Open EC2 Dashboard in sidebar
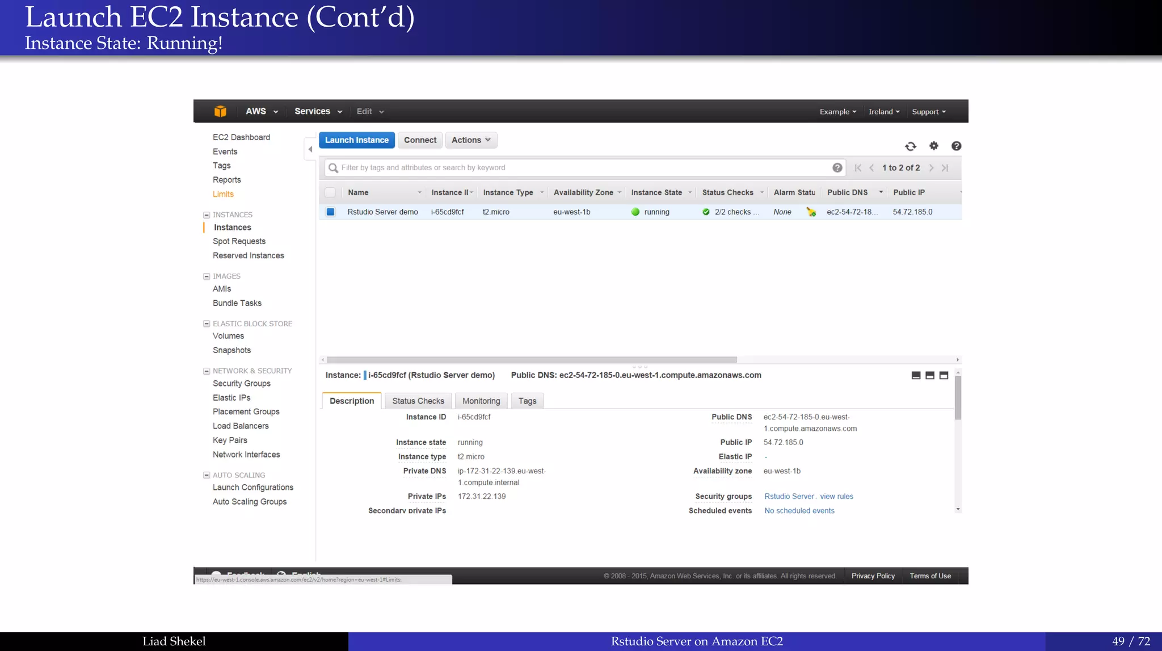The height and width of the screenshot is (651, 1162). 241,137
